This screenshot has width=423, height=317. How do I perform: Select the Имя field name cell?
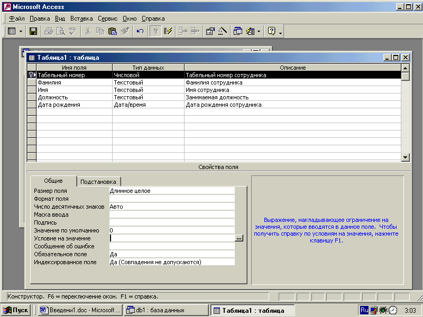tap(74, 90)
